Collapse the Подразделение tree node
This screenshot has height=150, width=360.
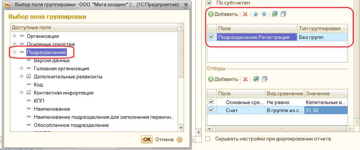(15, 52)
